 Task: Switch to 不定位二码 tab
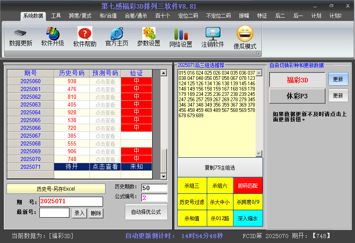click(x=218, y=16)
